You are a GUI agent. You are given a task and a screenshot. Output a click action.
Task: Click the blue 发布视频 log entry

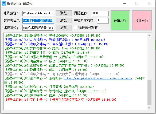(x=55, y=40)
